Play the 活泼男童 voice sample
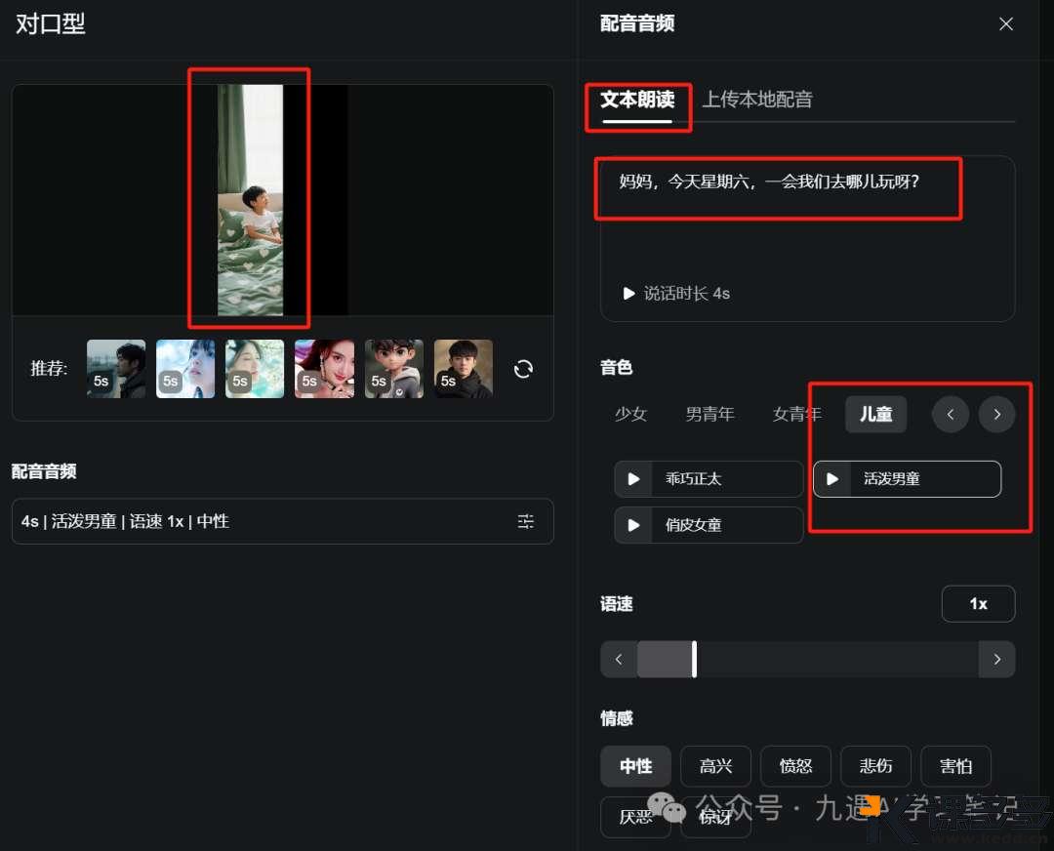Viewport: 1054px width, 851px height. tap(832, 478)
